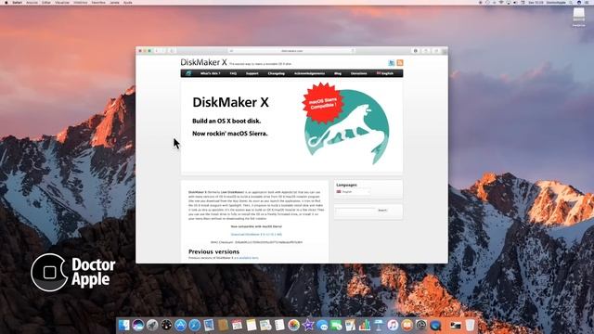
Task: Open the Apple menu
Action: [6, 2]
